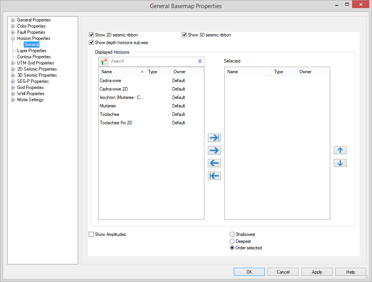
Task: Expand the Well Properties tree node
Action: pyautogui.click(x=13, y=94)
